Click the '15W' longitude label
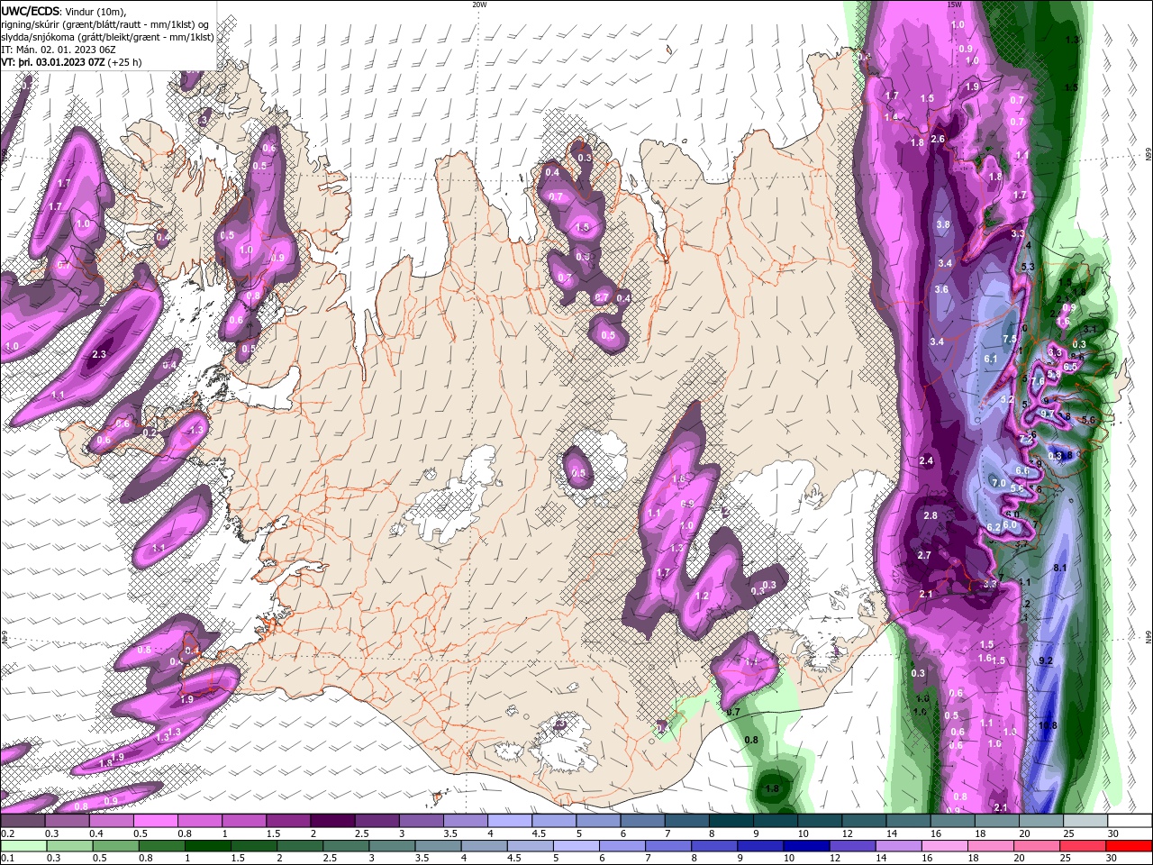This screenshot has width=1153, height=865. pyautogui.click(x=954, y=5)
